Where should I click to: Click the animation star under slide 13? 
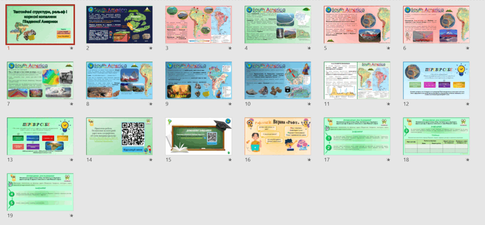(x=72, y=159)
